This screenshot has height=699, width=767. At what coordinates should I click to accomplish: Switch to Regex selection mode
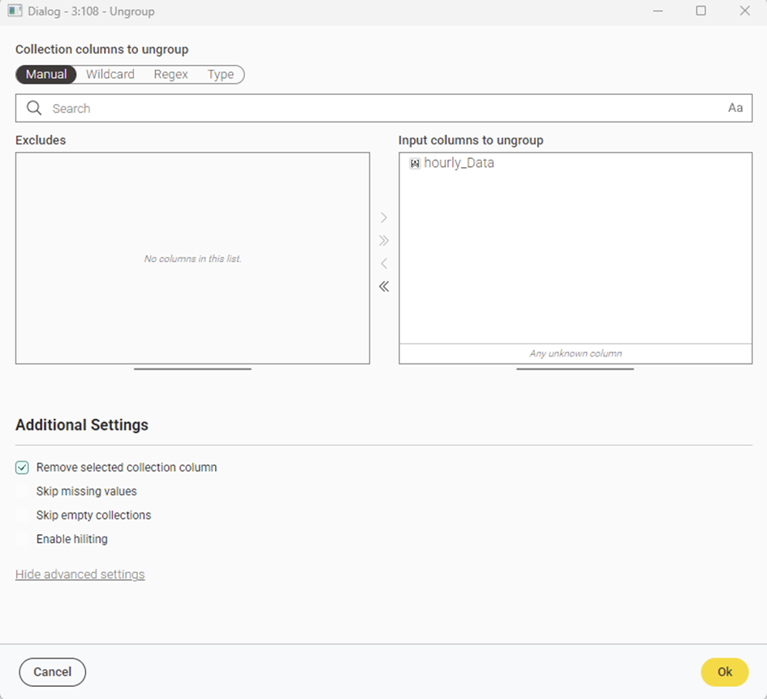click(170, 75)
